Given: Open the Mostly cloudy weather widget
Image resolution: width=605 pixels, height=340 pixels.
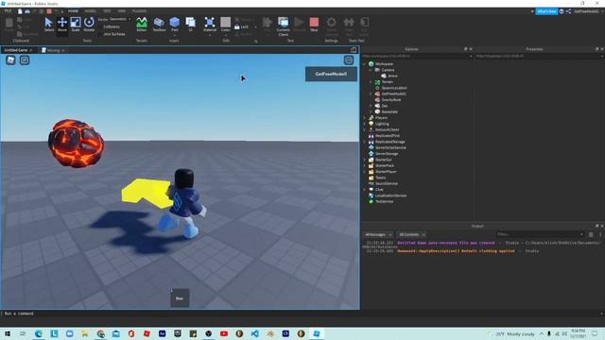Looking at the screenshot, I should coord(511,333).
